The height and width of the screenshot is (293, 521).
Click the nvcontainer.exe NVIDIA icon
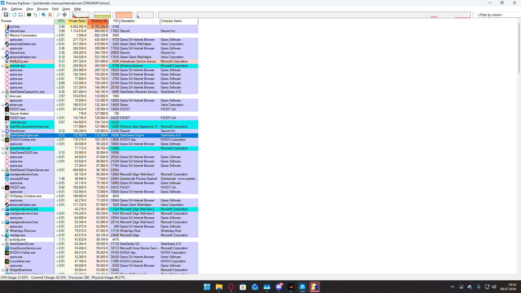[x=7, y=261]
